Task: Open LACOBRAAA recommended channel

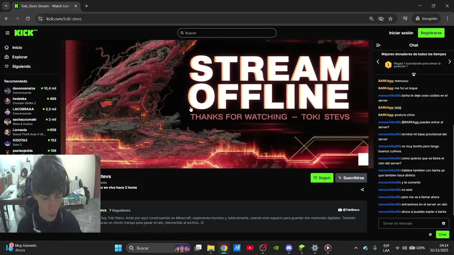Action: click(x=30, y=111)
